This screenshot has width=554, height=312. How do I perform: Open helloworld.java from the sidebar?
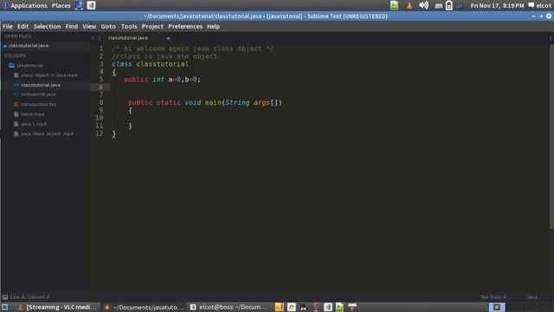click(x=38, y=94)
